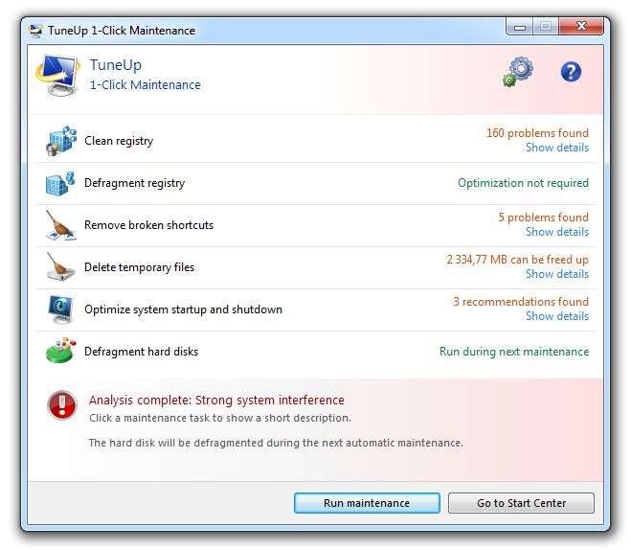Screen dimensions: 631x550
Task: Click the Run maintenance button
Action: [367, 503]
